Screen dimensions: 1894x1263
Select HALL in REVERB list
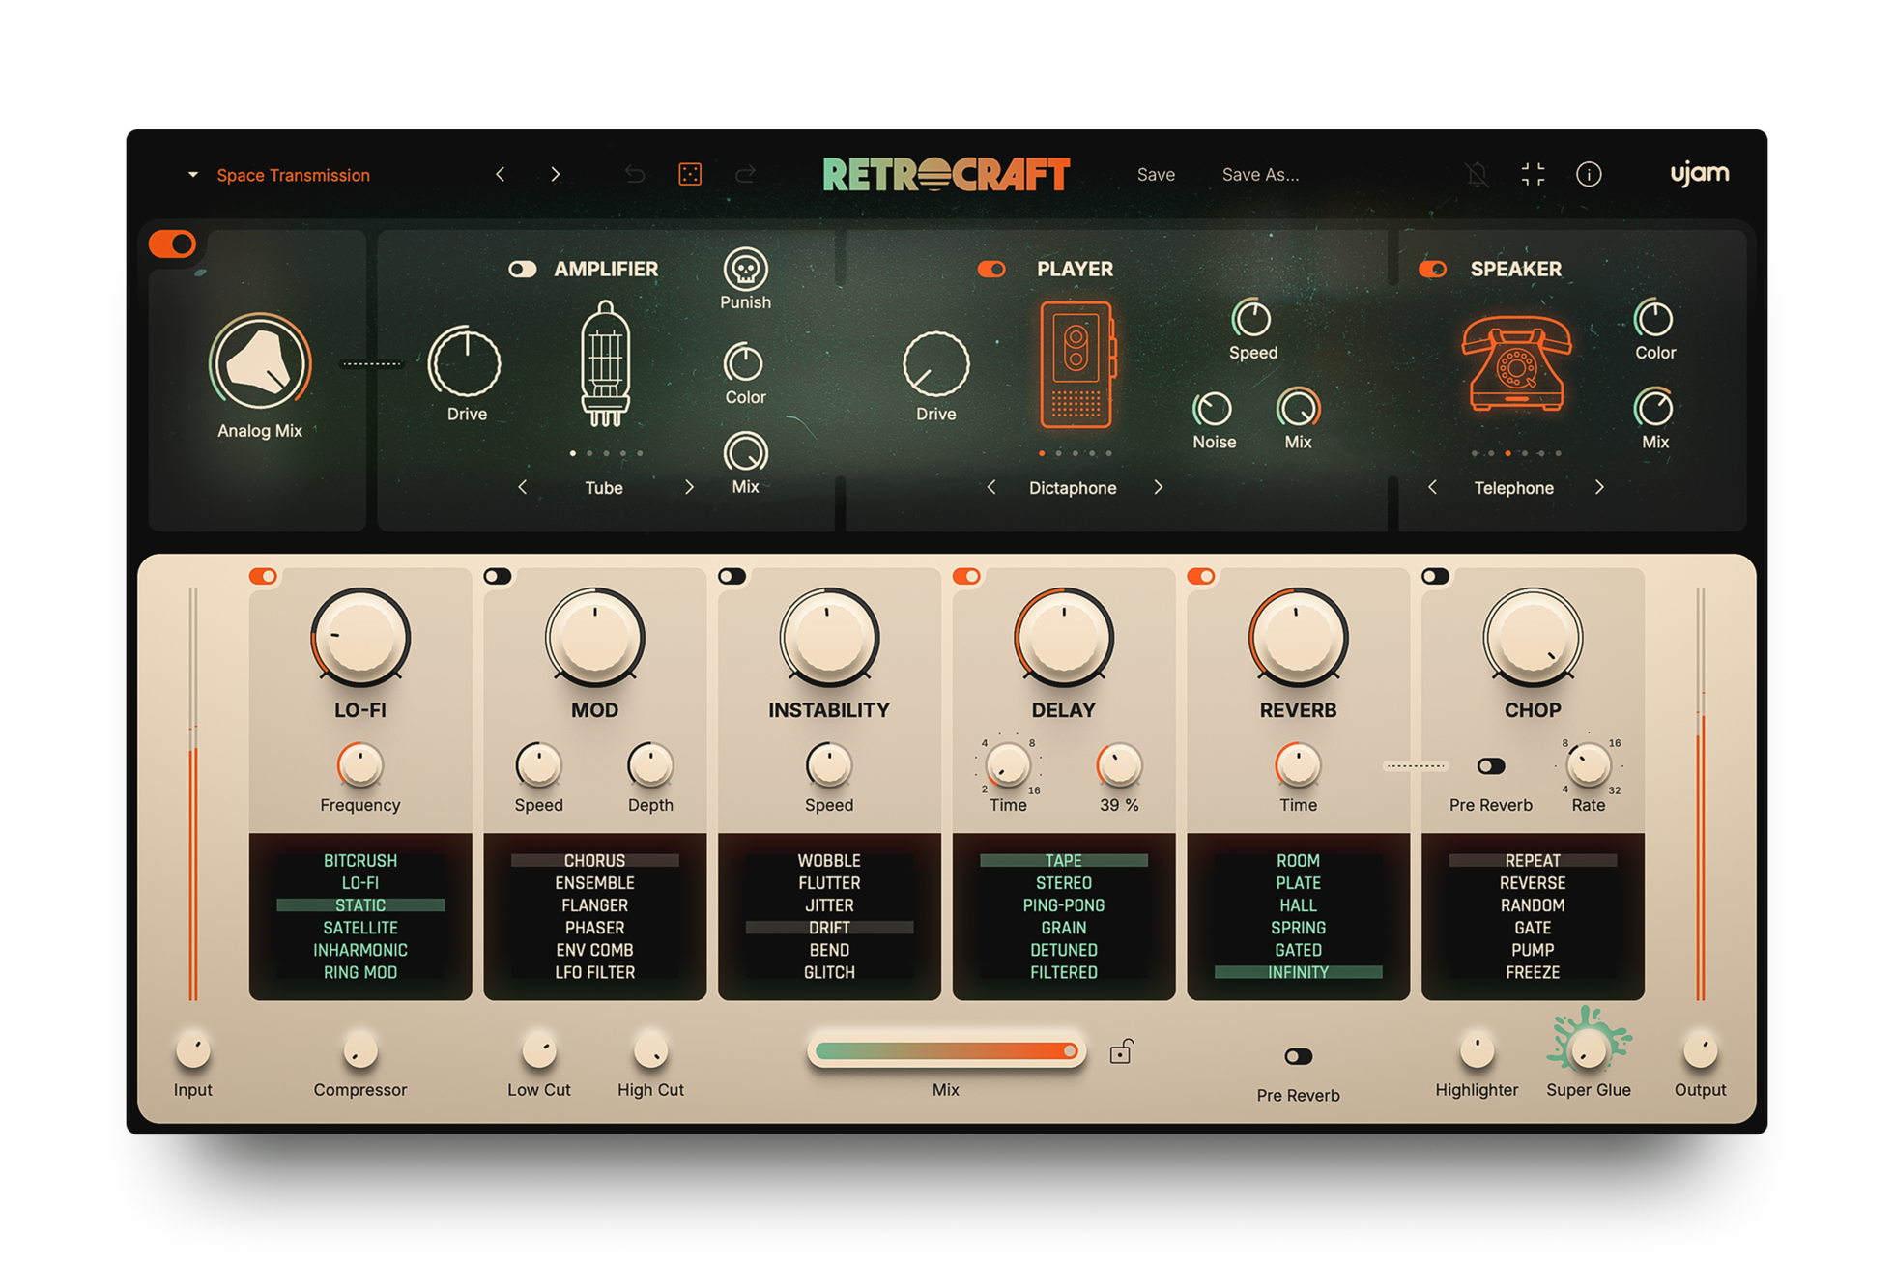(x=1298, y=905)
